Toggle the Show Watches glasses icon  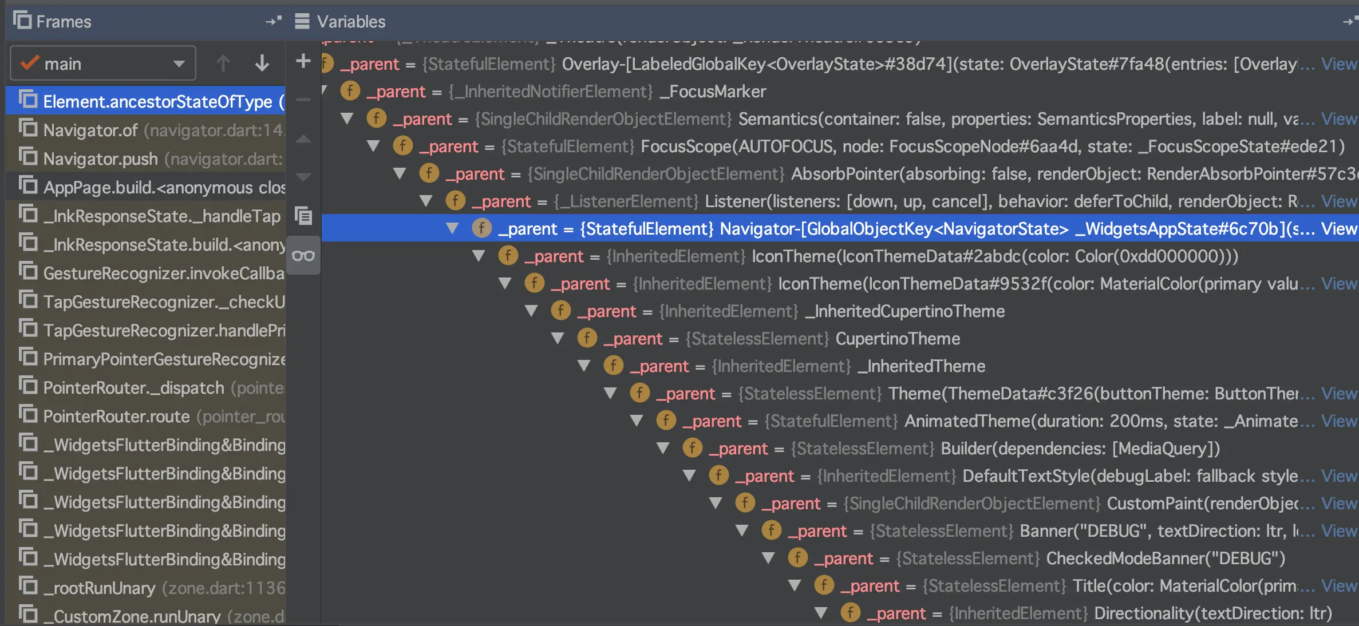pos(303,256)
